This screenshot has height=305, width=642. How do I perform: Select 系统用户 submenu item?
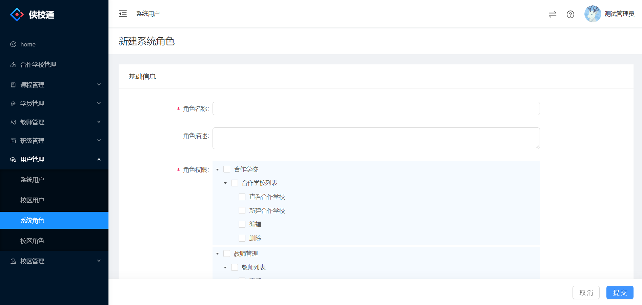point(54,180)
